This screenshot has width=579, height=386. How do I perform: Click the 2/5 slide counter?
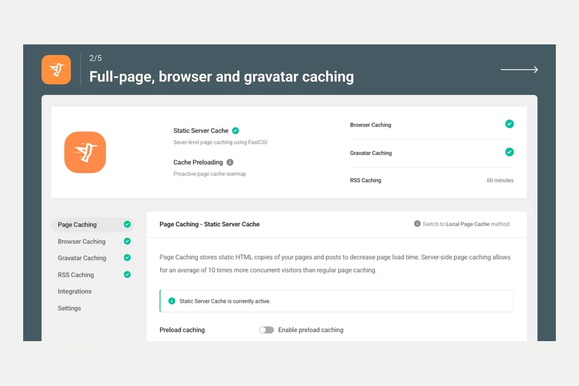[96, 58]
